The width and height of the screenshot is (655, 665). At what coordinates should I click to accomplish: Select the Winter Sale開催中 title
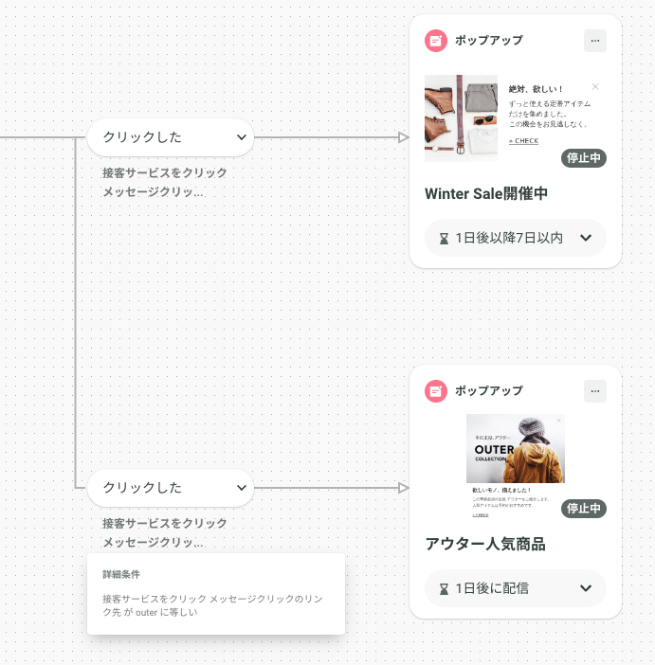[x=486, y=194]
